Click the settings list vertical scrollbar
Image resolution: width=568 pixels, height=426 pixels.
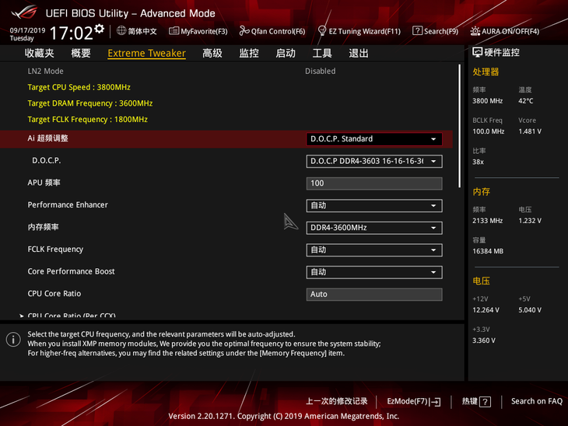click(459, 126)
